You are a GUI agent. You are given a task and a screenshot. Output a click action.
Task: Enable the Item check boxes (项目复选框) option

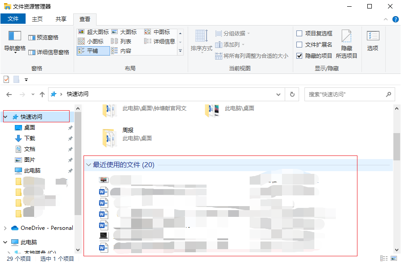(x=300, y=33)
